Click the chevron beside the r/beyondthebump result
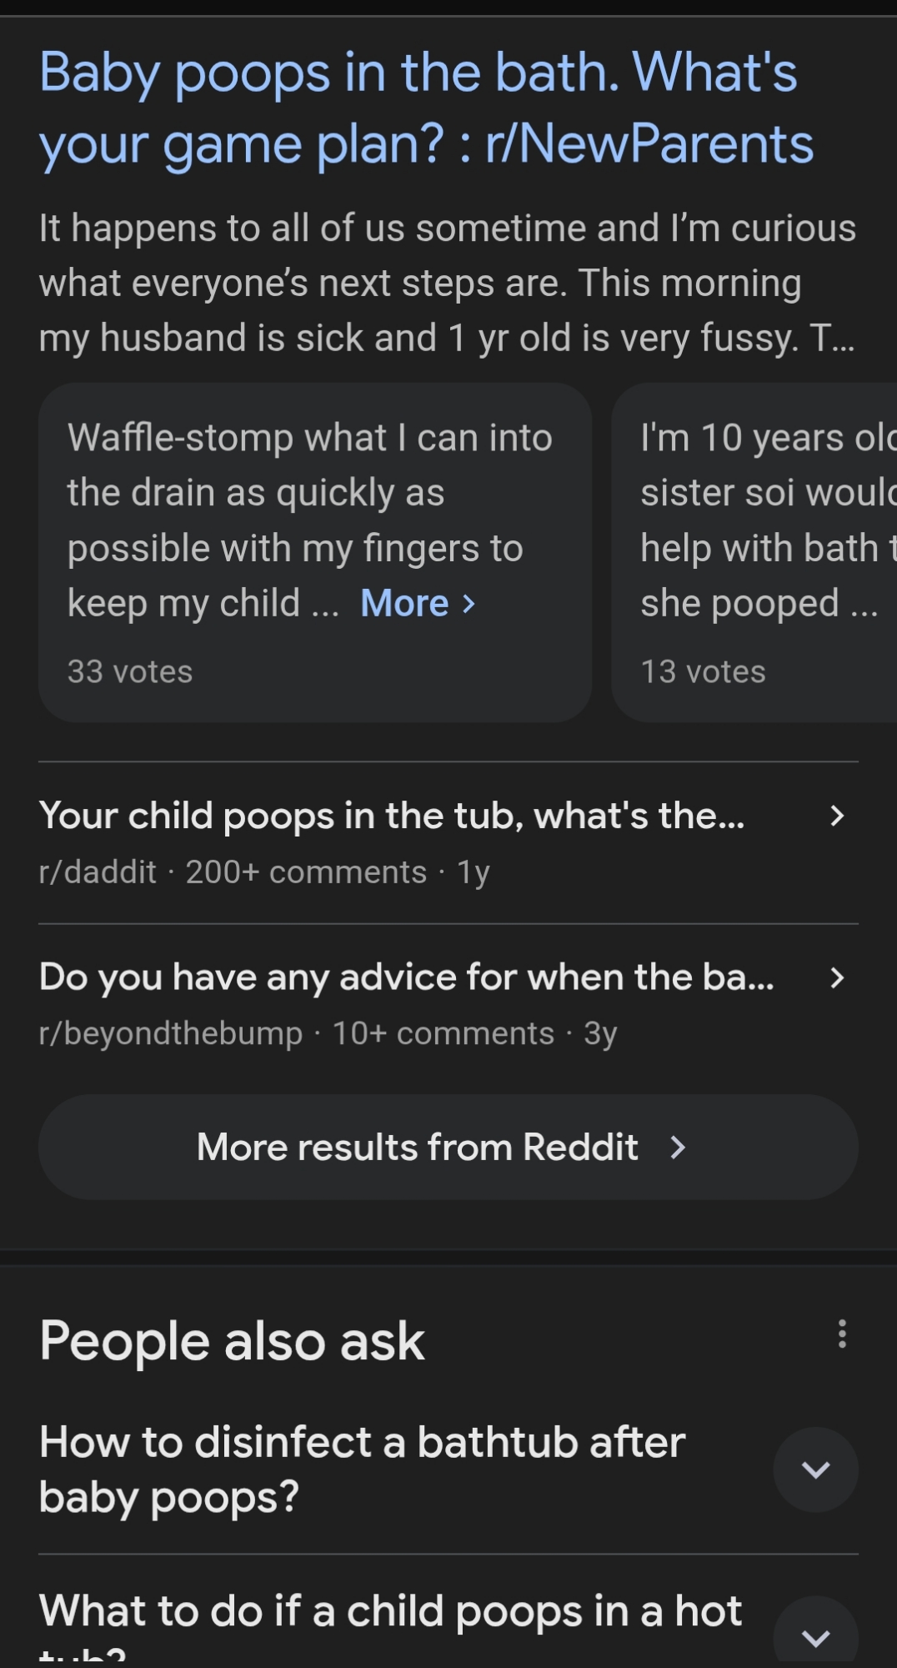 [x=837, y=977]
